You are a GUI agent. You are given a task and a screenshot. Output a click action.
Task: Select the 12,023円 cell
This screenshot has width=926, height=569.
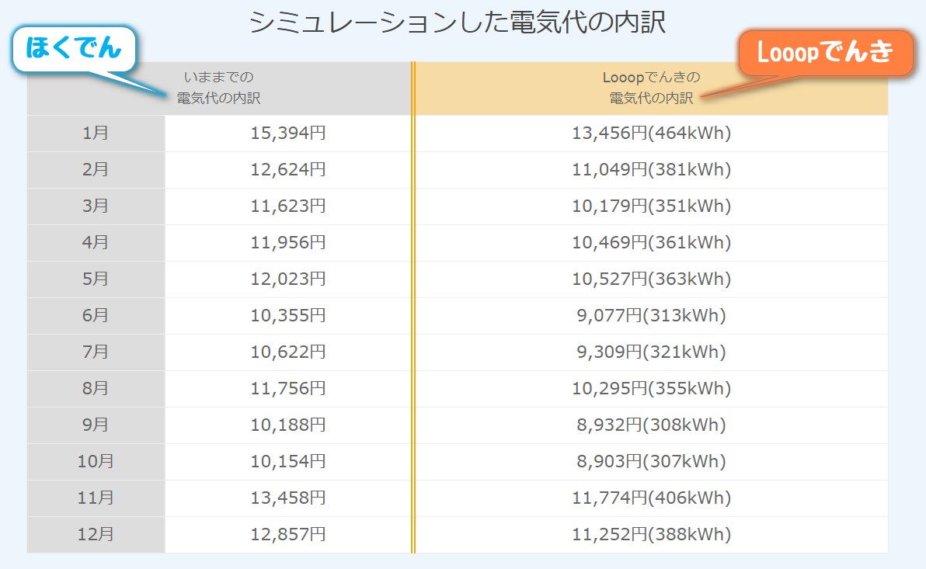tap(287, 279)
